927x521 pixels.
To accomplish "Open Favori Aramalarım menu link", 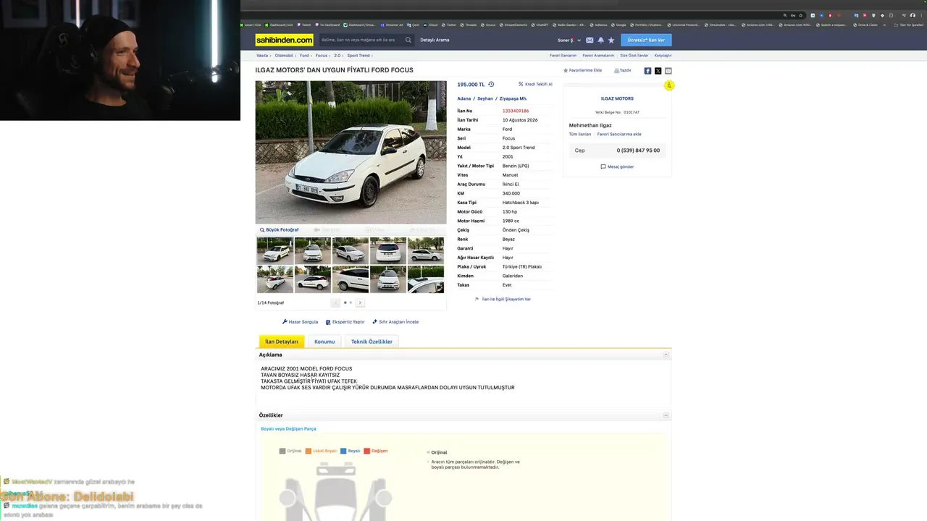I will 598,56.
